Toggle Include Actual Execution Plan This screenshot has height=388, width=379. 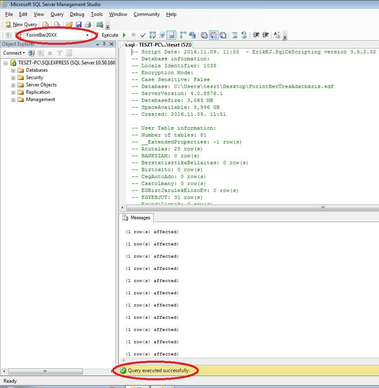pyautogui.click(x=183, y=35)
